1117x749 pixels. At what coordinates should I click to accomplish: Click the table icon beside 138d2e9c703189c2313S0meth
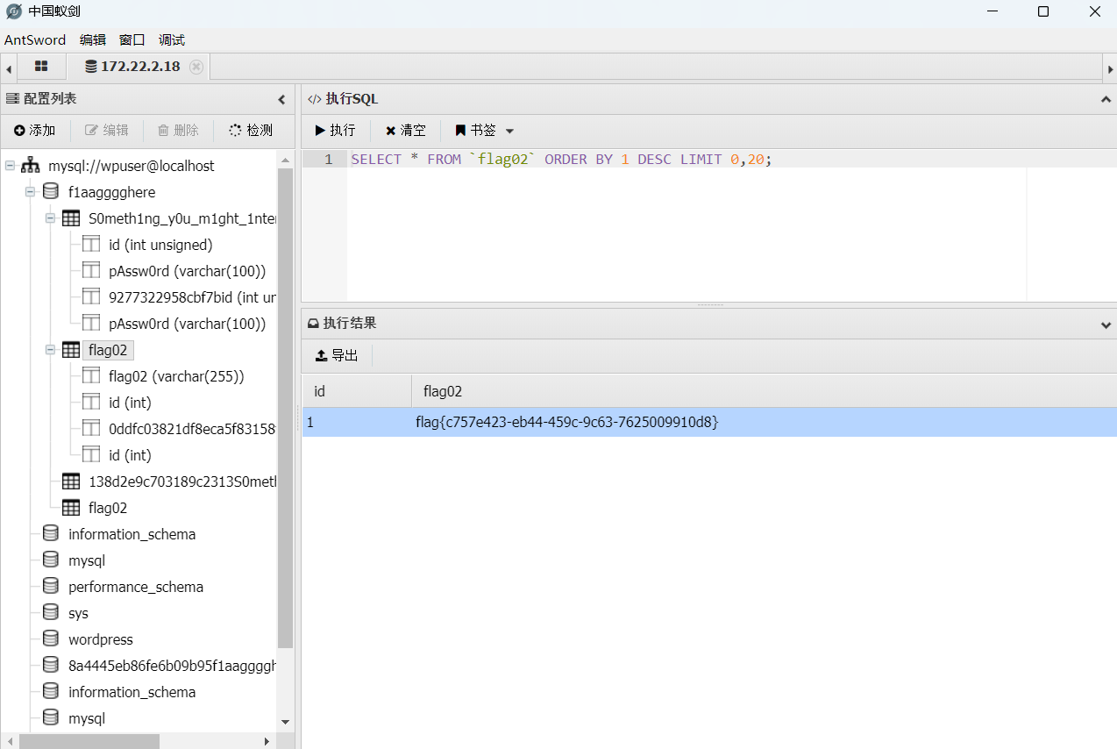(x=71, y=481)
